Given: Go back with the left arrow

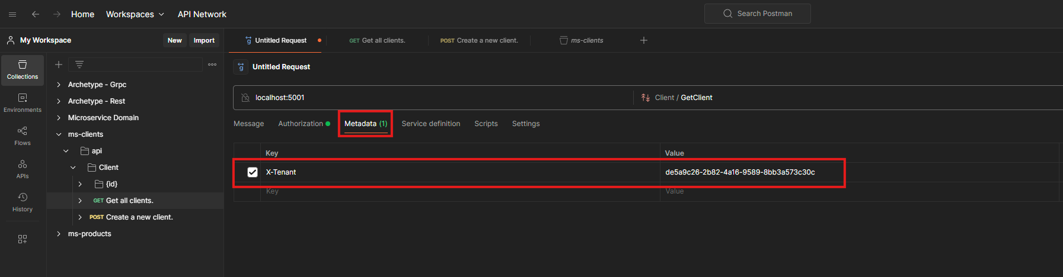Looking at the screenshot, I should (x=36, y=14).
